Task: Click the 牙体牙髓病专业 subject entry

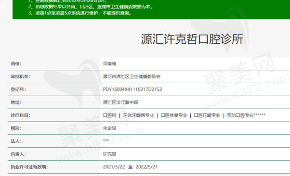Action: (138, 115)
